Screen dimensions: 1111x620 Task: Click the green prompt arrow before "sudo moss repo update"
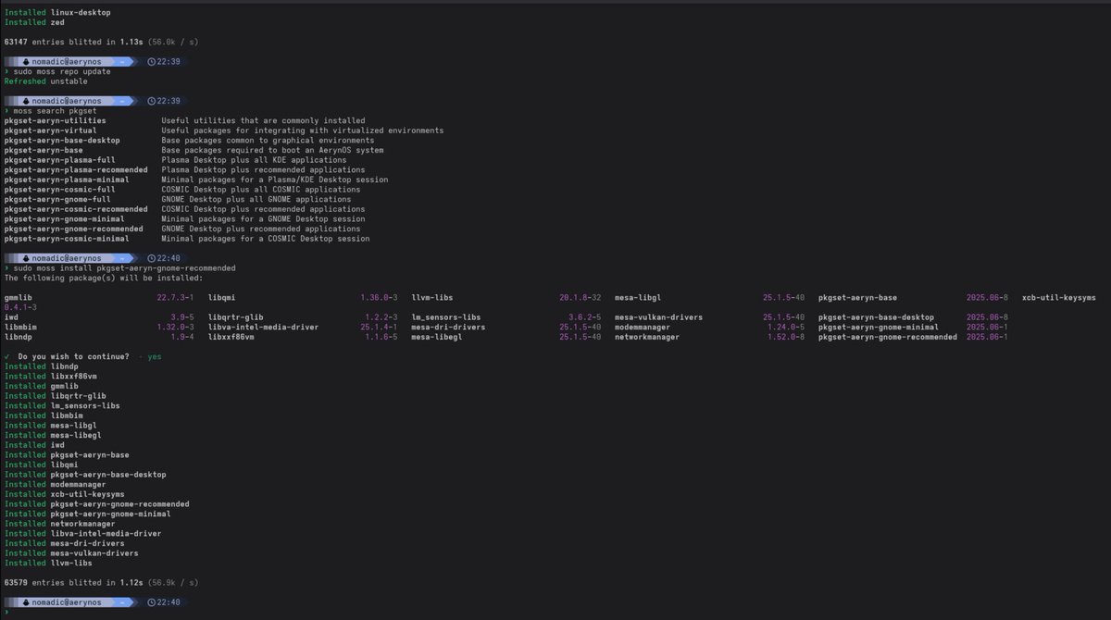tap(6, 71)
